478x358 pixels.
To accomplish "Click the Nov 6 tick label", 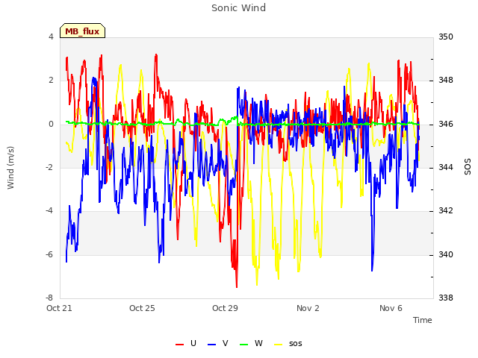I will [x=391, y=308].
